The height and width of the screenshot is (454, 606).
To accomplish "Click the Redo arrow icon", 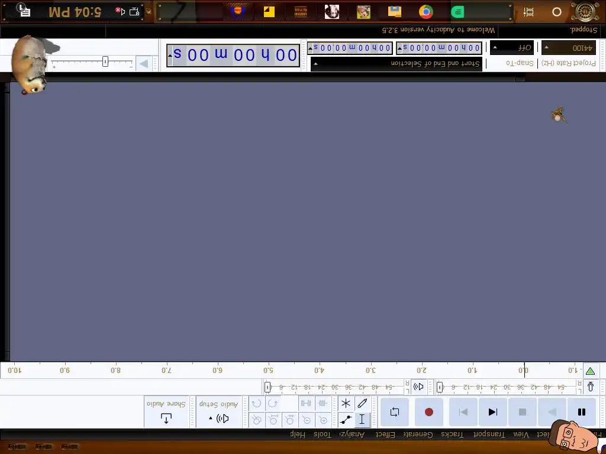I will (x=256, y=403).
